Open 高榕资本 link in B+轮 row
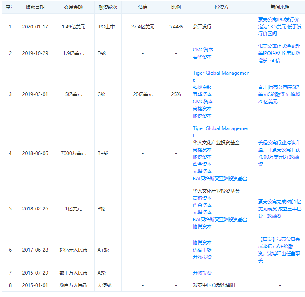This screenshot has height=297, width=305. (x=202, y=150)
